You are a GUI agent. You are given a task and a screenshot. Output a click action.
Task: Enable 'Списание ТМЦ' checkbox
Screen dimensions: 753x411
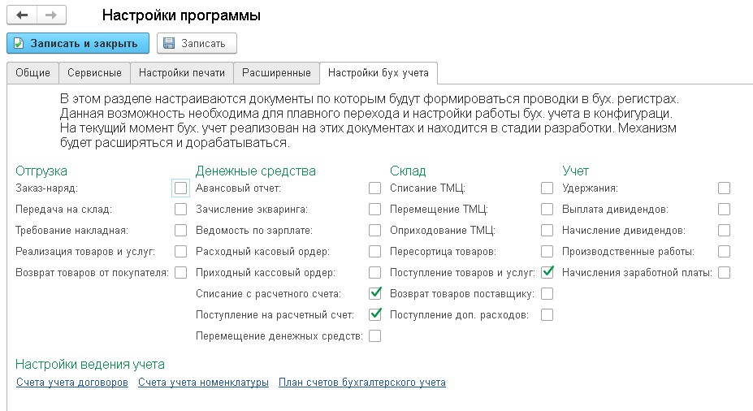click(x=547, y=188)
